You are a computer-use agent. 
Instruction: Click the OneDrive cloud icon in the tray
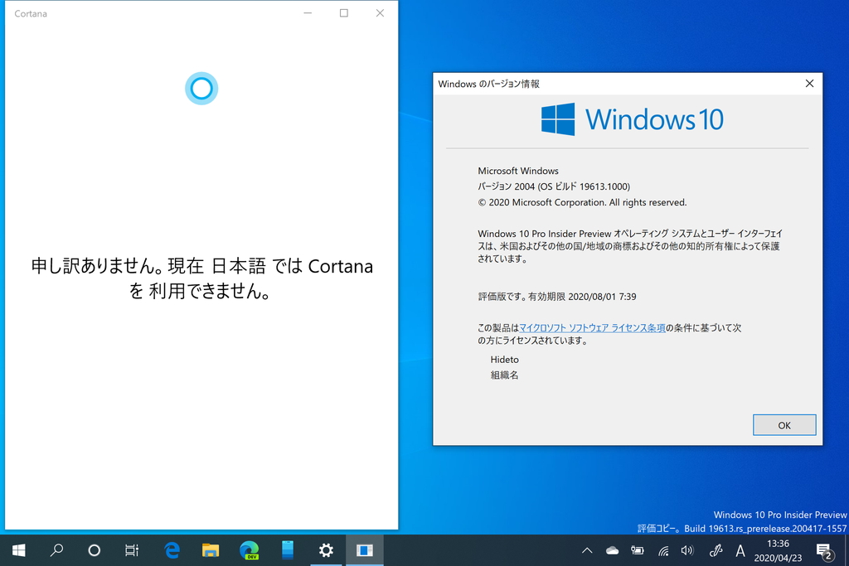point(611,550)
